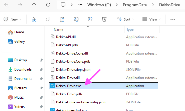
Task: Click Type cell of Dekko-Drive.exe row
Action: pos(135,86)
